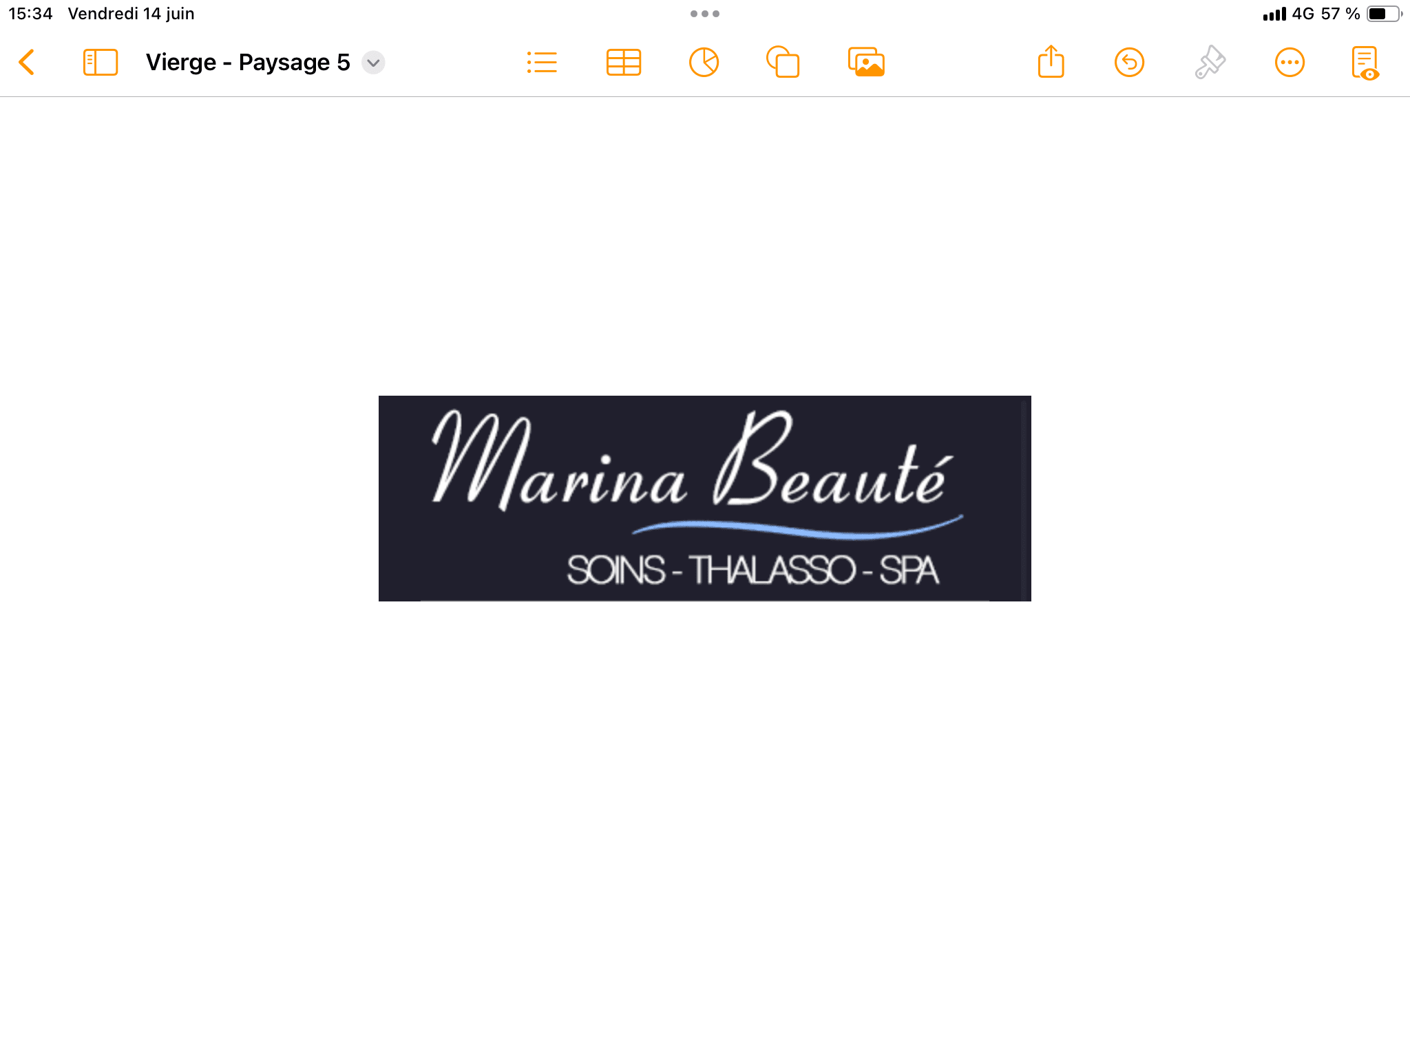This screenshot has width=1410, height=1057.
Task: Go back with the orange chevron
Action: click(x=27, y=63)
